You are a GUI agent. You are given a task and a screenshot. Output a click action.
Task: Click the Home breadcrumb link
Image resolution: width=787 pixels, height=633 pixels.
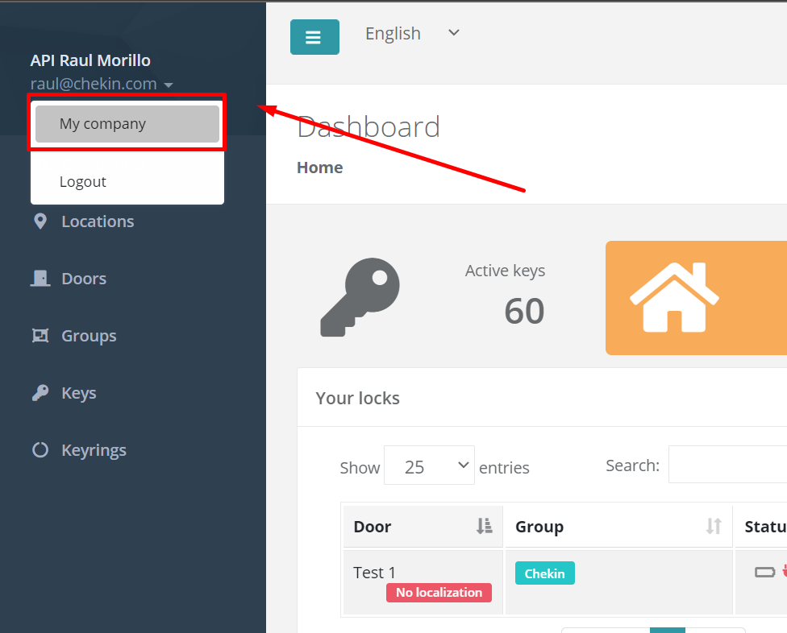pyautogui.click(x=320, y=168)
